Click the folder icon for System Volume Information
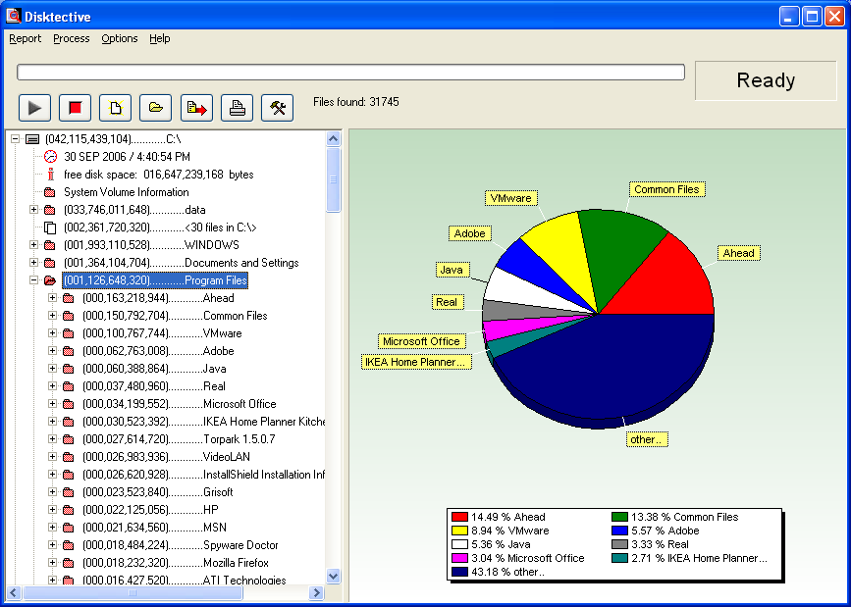 [x=50, y=192]
